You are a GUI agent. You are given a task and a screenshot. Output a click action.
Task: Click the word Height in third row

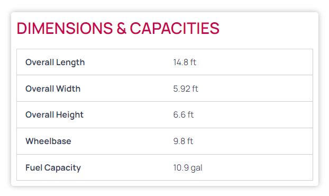[x=70, y=115]
